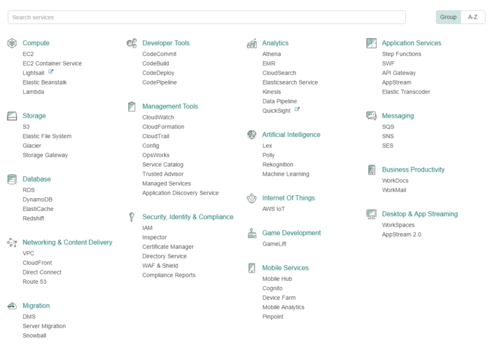Click the Compute category icon
This screenshot has height=352, width=488.
(12, 43)
